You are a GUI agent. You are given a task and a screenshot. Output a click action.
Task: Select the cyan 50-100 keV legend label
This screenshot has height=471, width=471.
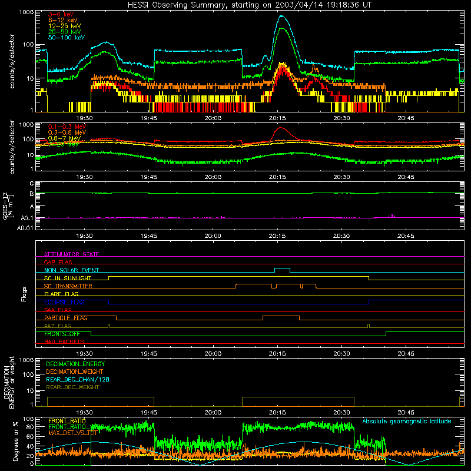(67, 38)
